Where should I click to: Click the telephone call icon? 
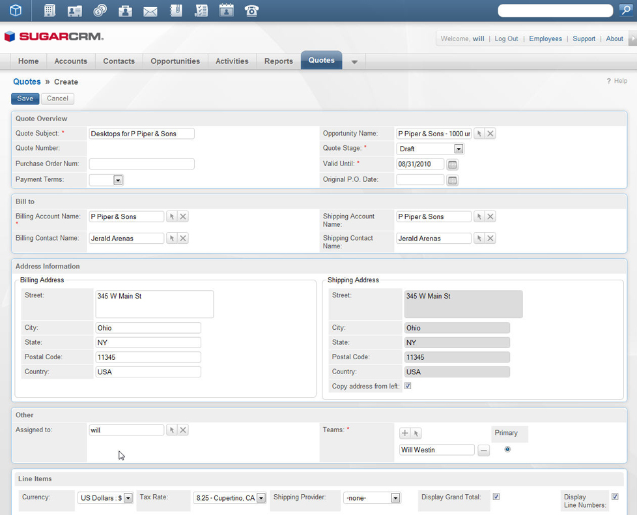click(251, 10)
